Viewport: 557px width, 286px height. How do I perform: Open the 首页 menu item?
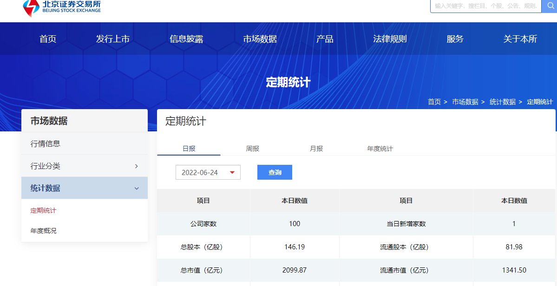(47, 39)
